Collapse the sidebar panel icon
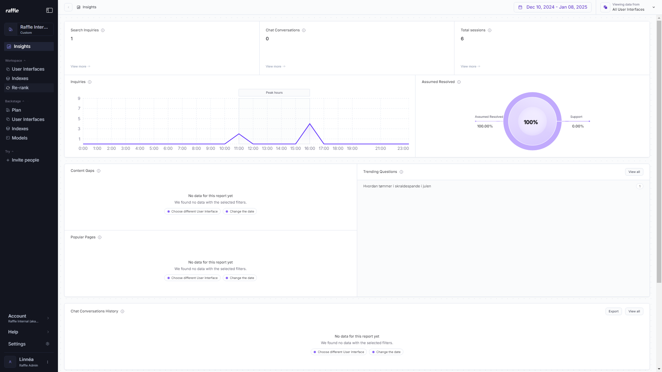The image size is (662, 372). [x=49, y=10]
